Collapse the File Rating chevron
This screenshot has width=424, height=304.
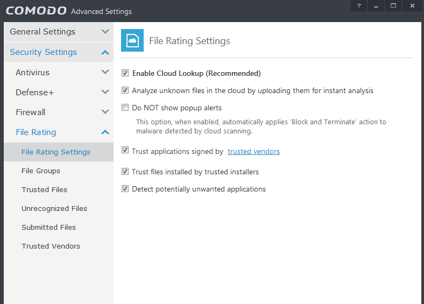pyautogui.click(x=105, y=132)
